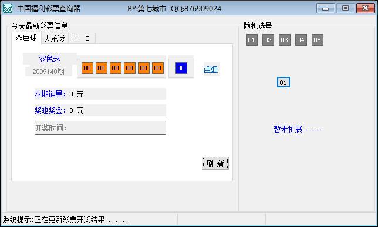Switch to the 双色球 tab
Screen dimensions: 378x227
pos(26,38)
